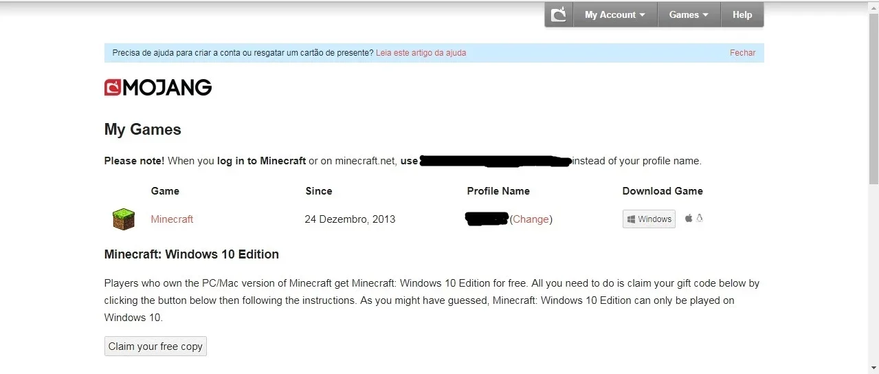The image size is (879, 374).
Task: Click the Apple Mac download icon
Action: pyautogui.click(x=688, y=219)
